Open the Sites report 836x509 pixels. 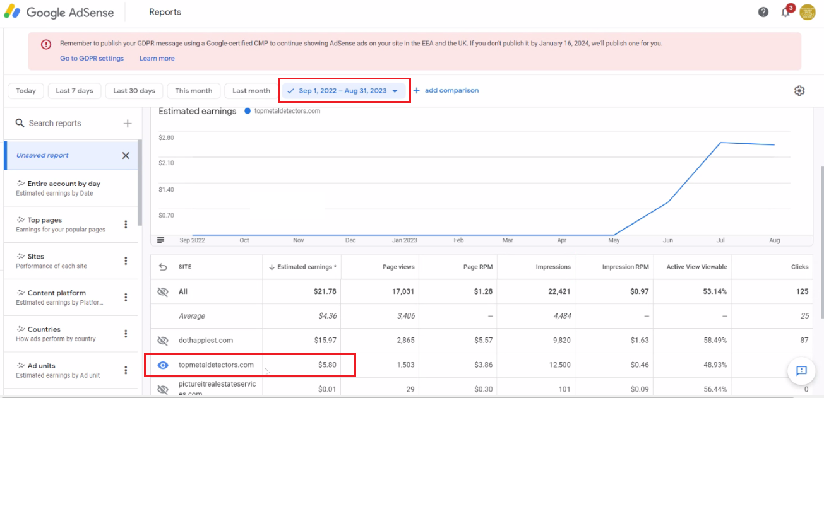(x=71, y=261)
